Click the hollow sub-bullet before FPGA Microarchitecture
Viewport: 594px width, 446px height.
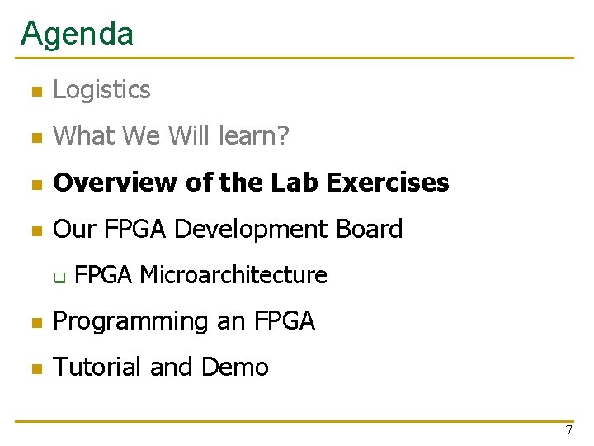tap(59, 277)
